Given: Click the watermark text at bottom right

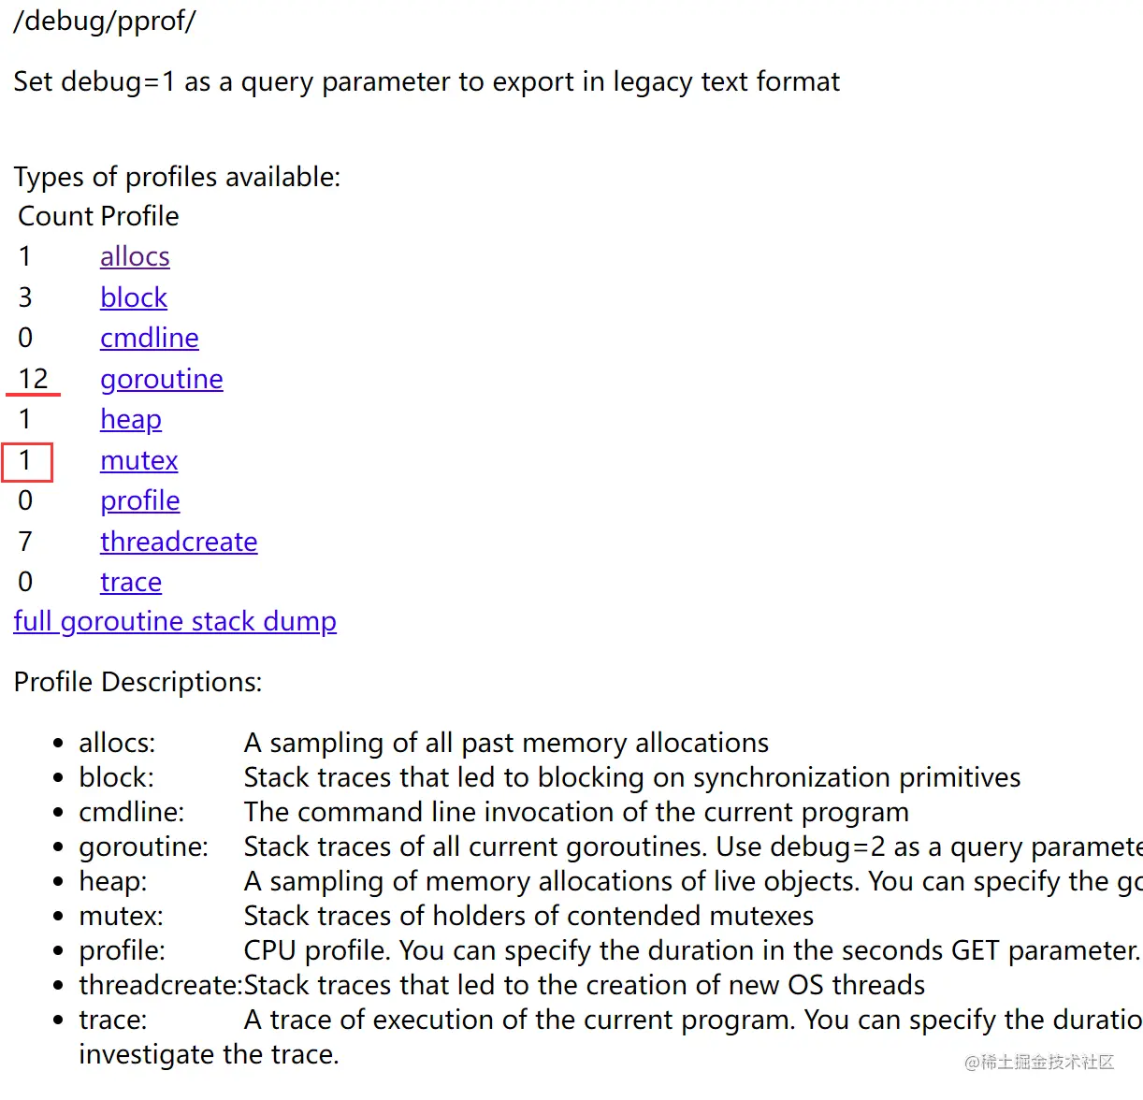Looking at the screenshot, I should (1038, 1063).
